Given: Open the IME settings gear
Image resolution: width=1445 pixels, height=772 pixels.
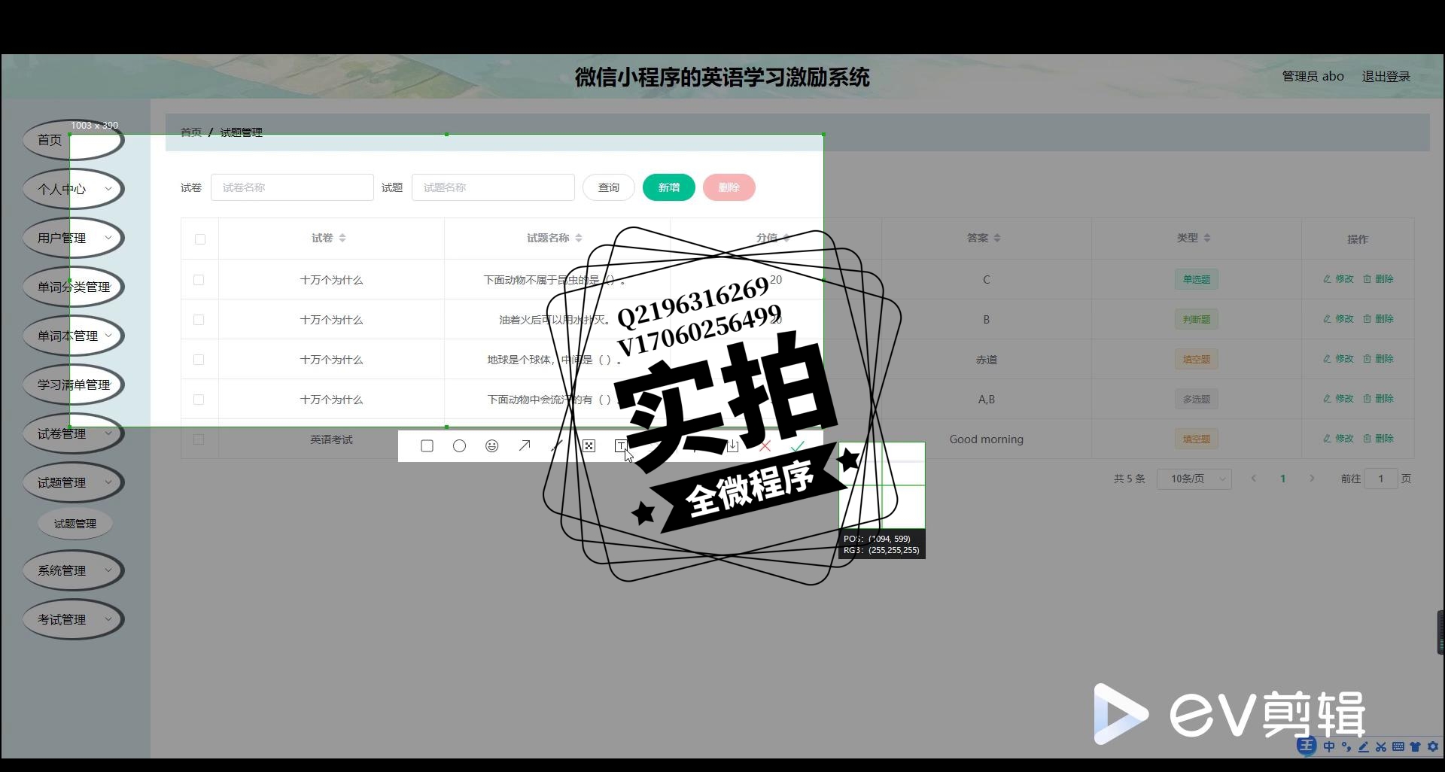Looking at the screenshot, I should coord(1432,746).
